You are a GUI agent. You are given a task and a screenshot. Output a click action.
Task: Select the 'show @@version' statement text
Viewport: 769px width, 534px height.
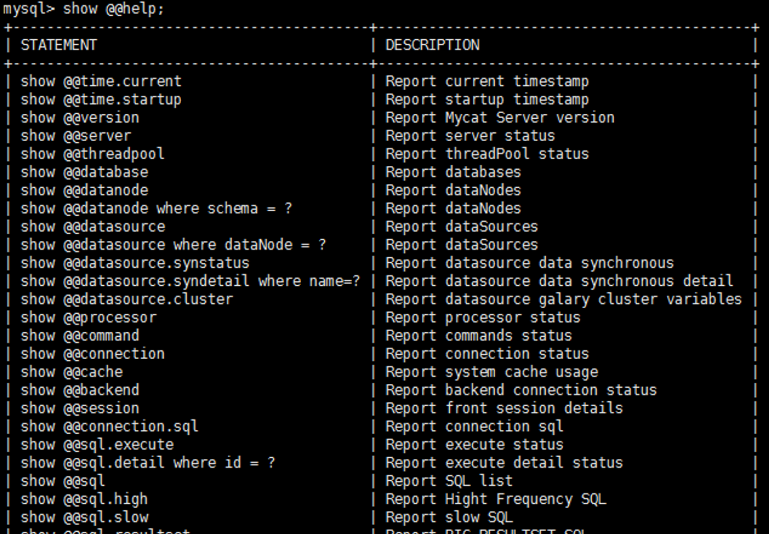tap(80, 118)
